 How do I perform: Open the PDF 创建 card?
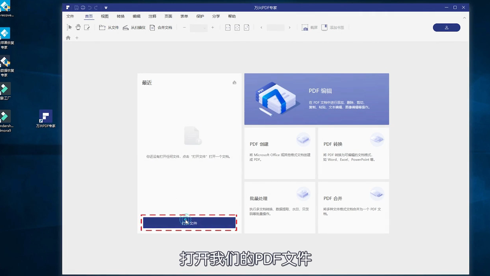(280, 153)
